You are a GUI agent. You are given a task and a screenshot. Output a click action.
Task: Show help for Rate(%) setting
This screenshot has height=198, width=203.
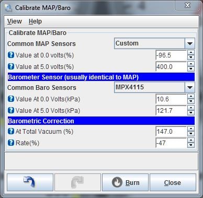[x=11, y=143]
